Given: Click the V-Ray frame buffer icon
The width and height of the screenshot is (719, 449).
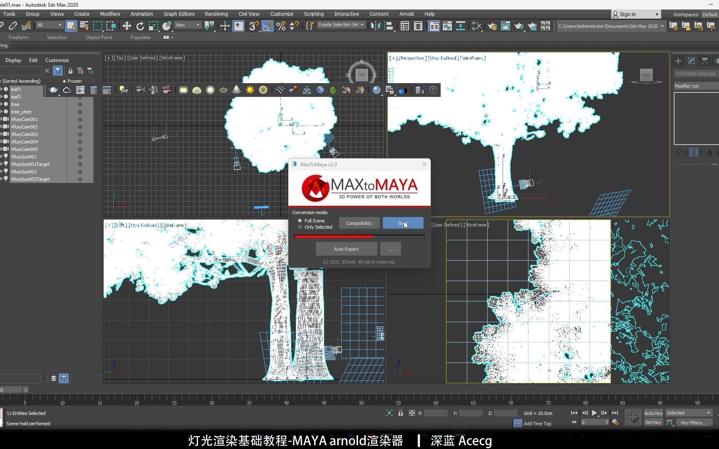Looking at the screenshot, I should tap(80, 90).
